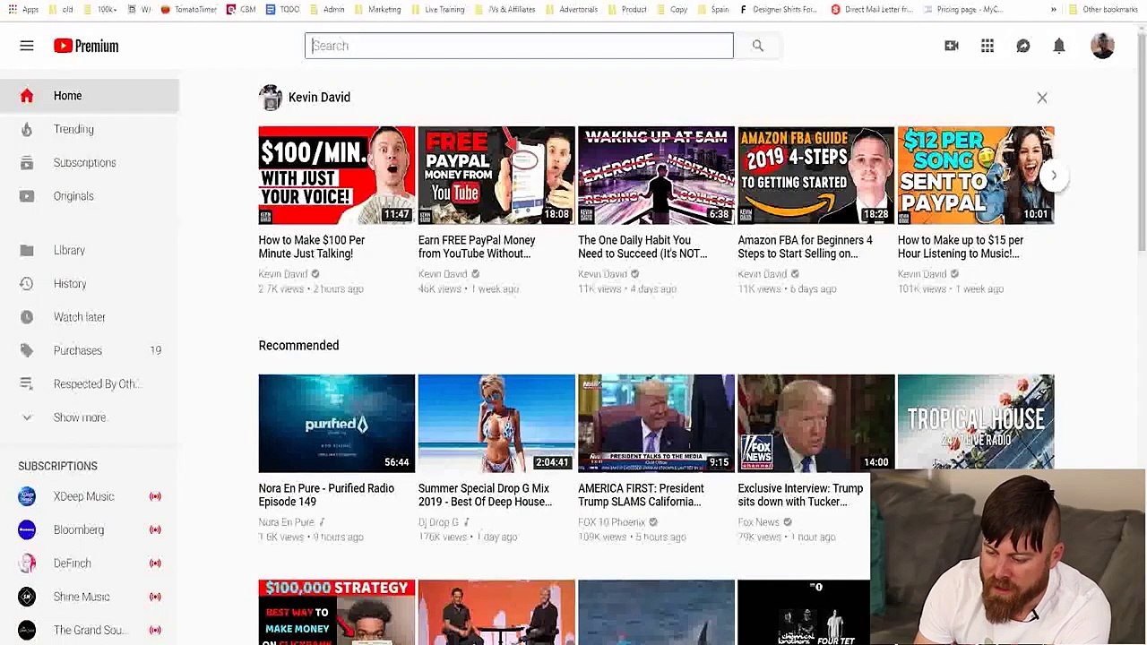Open Originals in the sidebar

[x=90, y=196]
